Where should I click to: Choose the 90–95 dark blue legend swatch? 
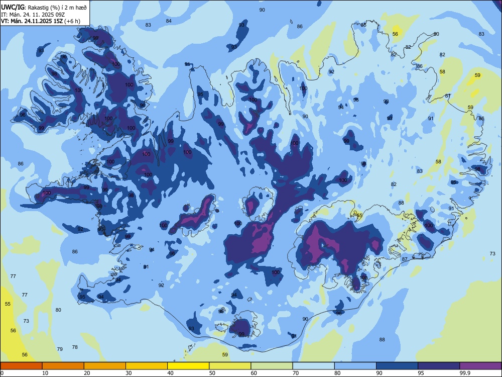397,366
